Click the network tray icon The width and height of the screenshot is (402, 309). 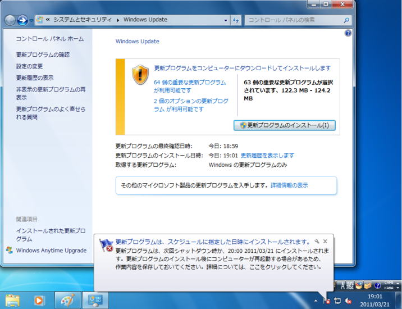pos(337,301)
